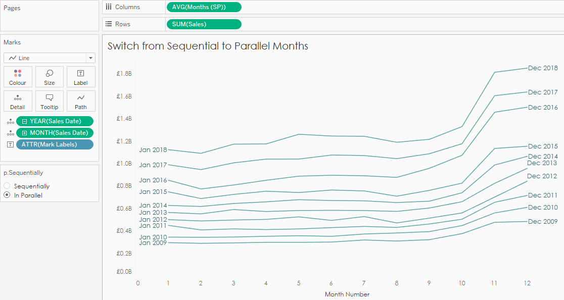This screenshot has height=300, width=564.
Task: Open the Tooltip editor button
Action: pyautogui.click(x=50, y=101)
